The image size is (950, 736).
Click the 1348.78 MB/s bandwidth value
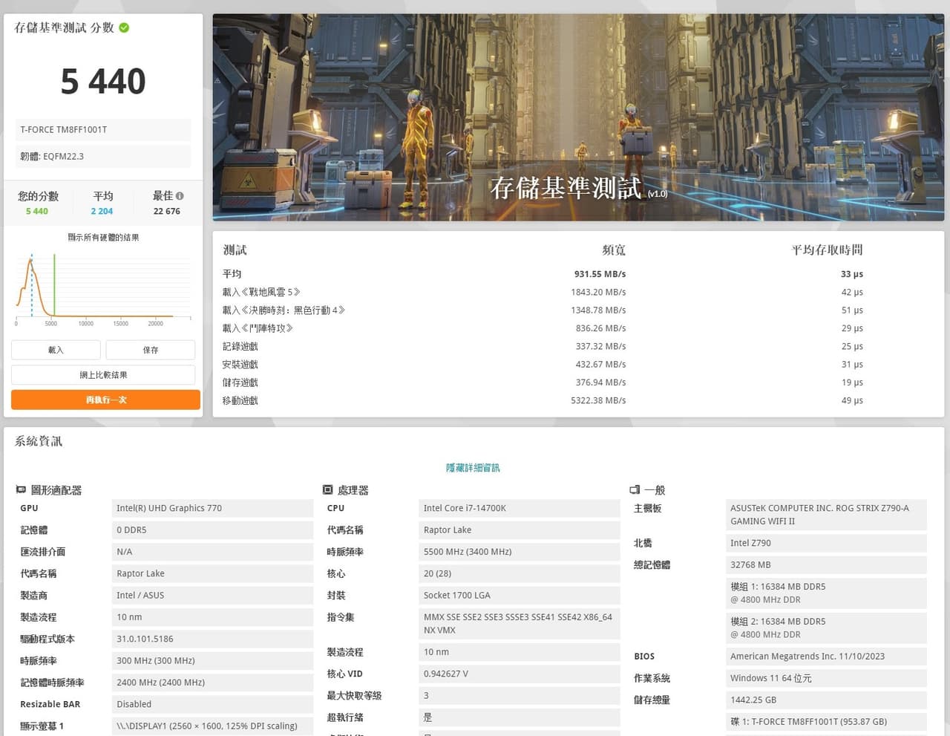[x=598, y=310]
